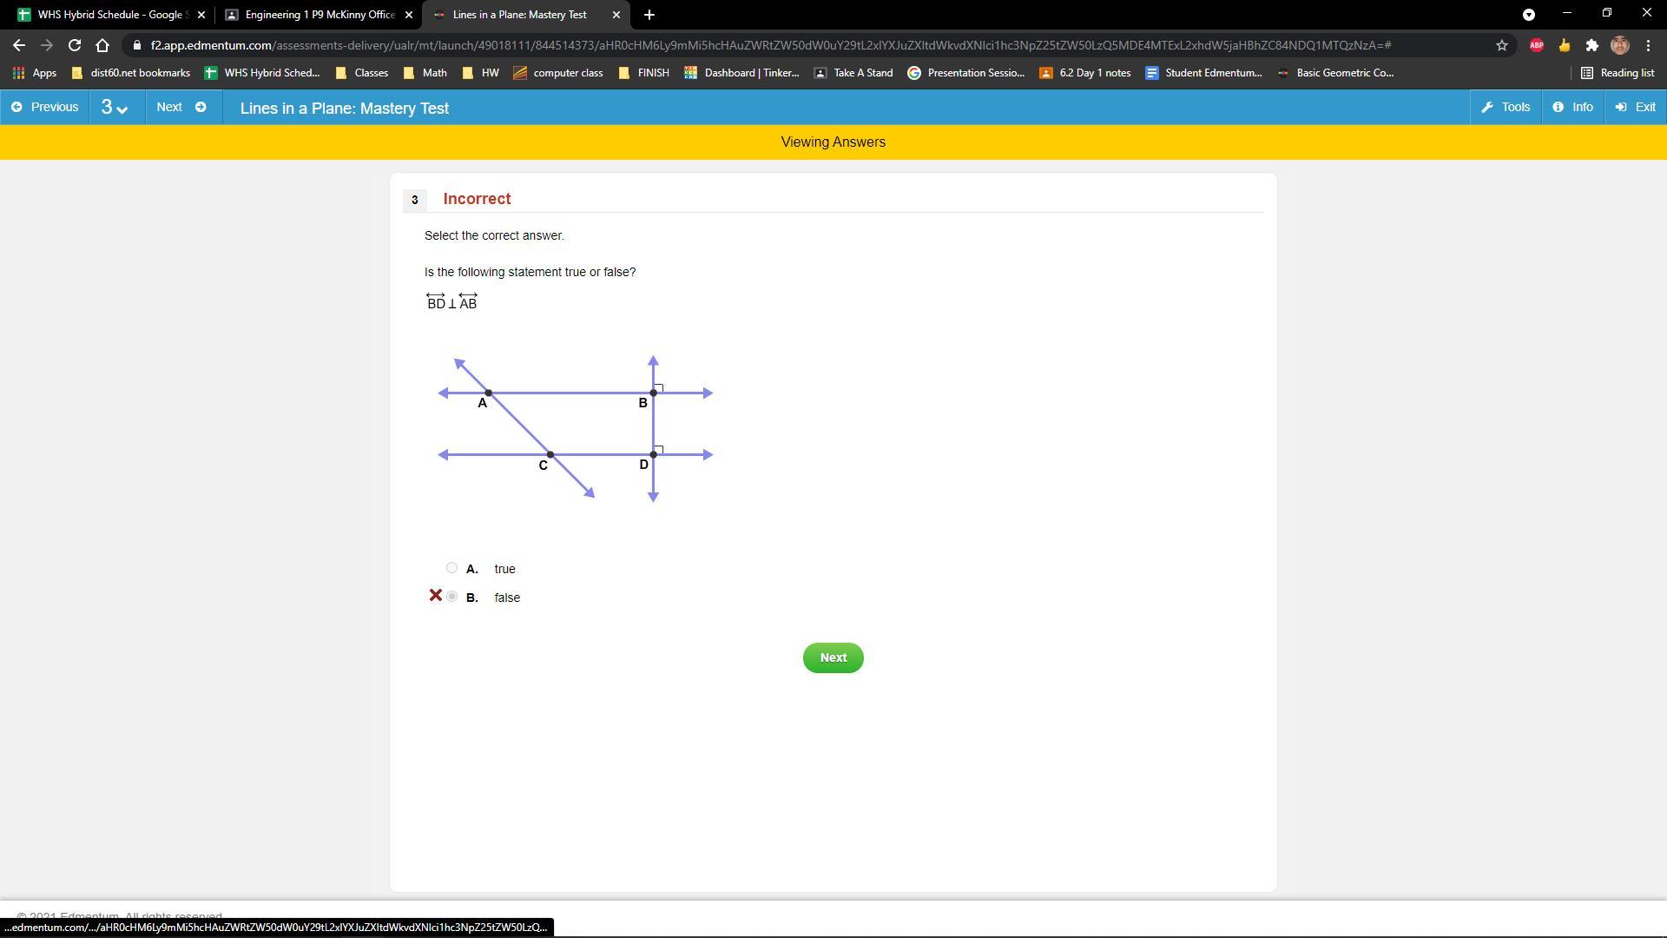Open the Tools wrench menu
This screenshot has width=1667, height=938.
[1506, 107]
